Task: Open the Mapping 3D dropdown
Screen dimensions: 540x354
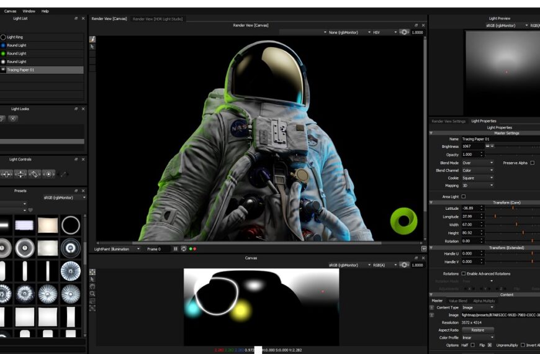Action: click(477, 186)
